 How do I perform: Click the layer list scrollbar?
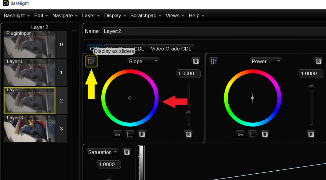[x=74, y=105]
